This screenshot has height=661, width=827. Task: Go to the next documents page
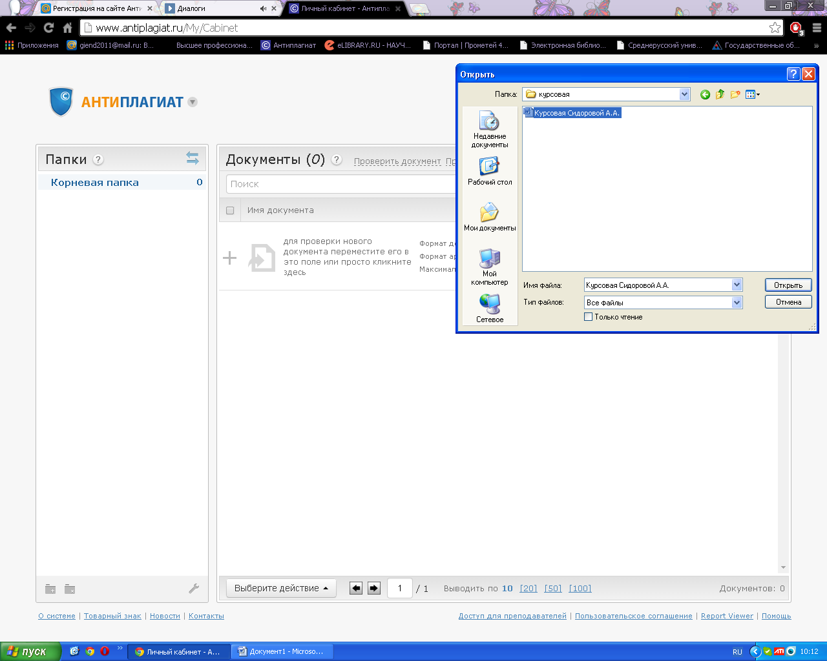[x=374, y=588]
